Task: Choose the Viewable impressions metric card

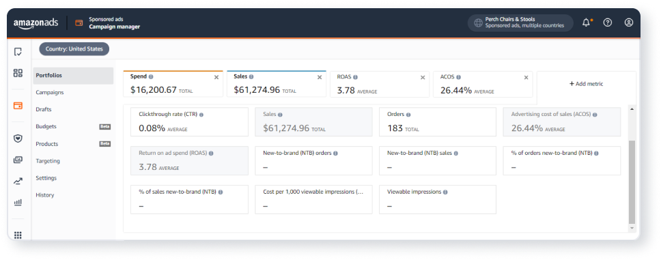Action: point(438,199)
